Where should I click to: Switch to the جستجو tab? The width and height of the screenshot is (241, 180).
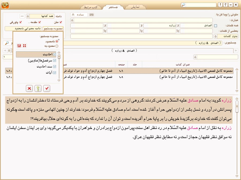pyautogui.click(x=113, y=7)
